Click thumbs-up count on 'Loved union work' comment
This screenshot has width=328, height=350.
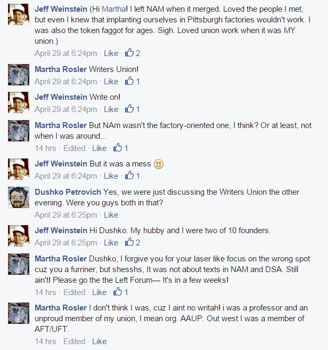[137, 53]
